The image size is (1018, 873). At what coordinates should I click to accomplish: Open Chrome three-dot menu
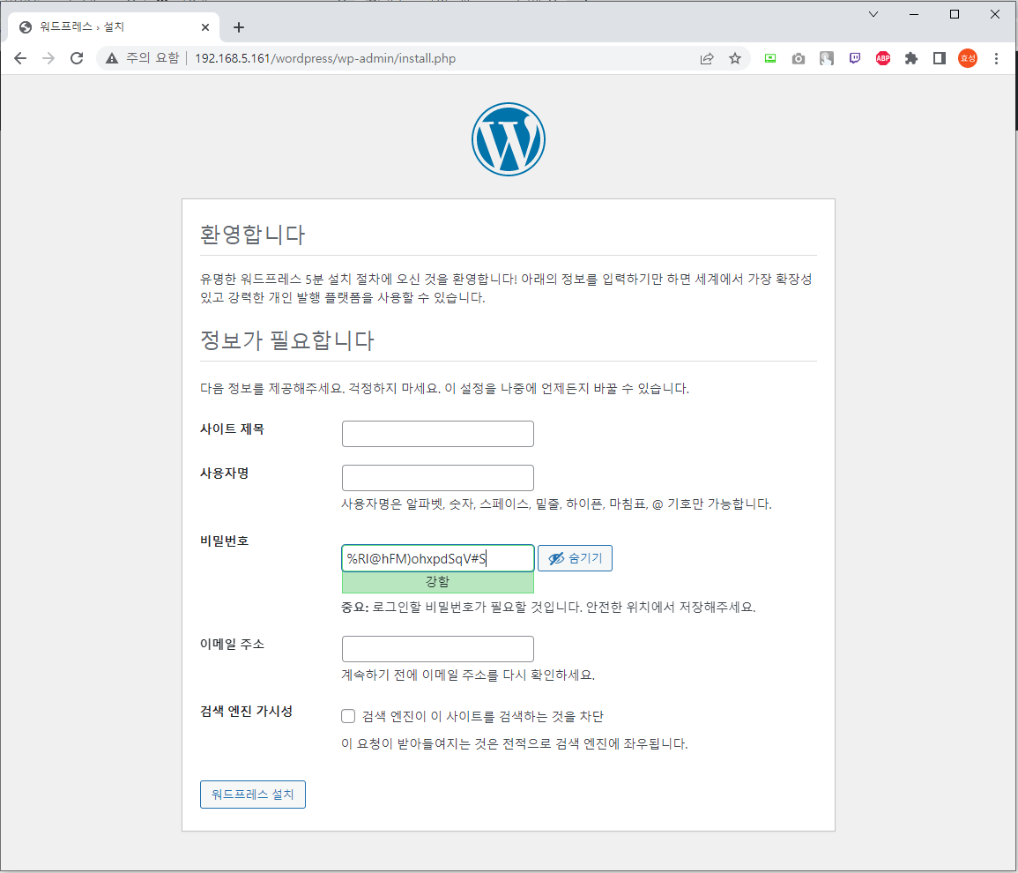997,58
